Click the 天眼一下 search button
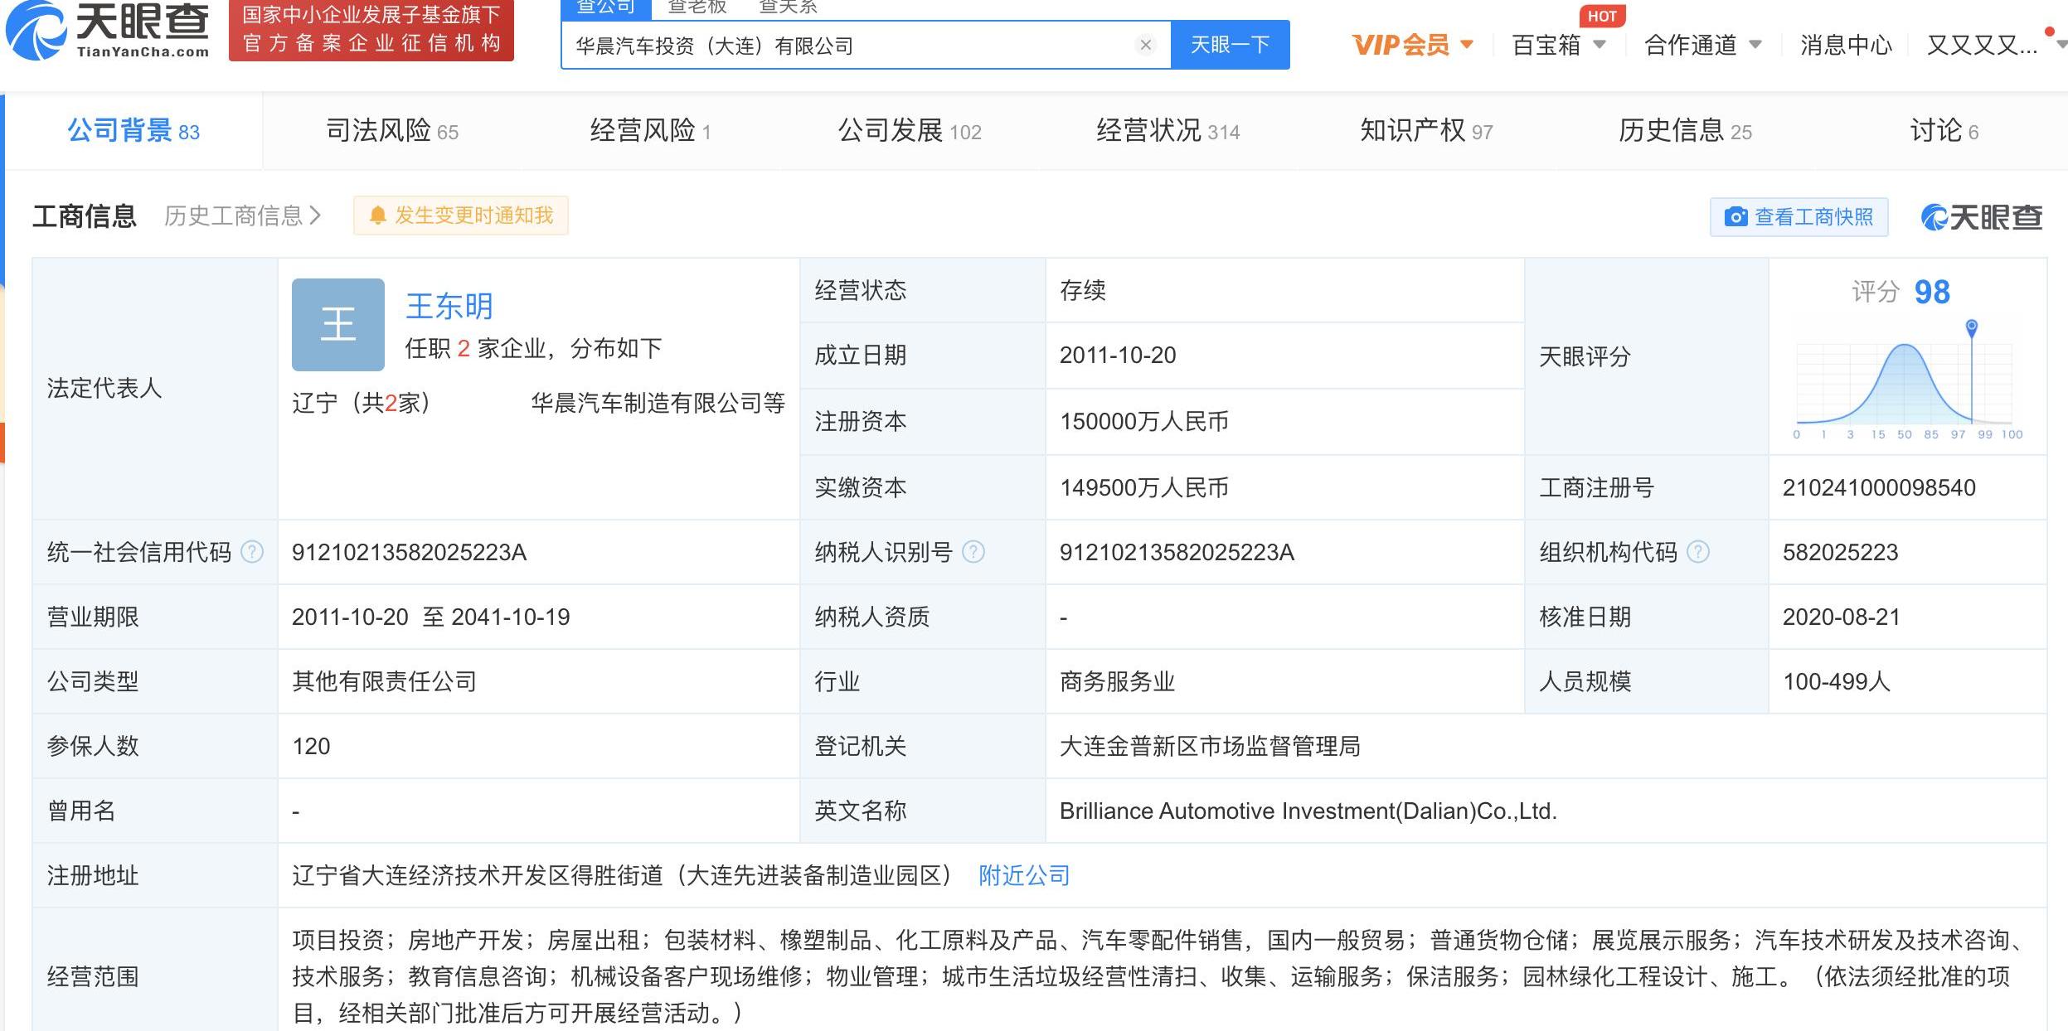 point(1231,45)
